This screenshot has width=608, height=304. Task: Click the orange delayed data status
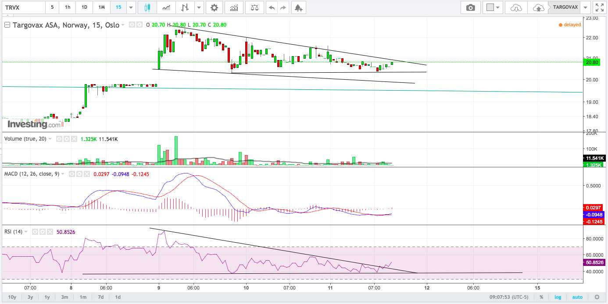[570, 25]
